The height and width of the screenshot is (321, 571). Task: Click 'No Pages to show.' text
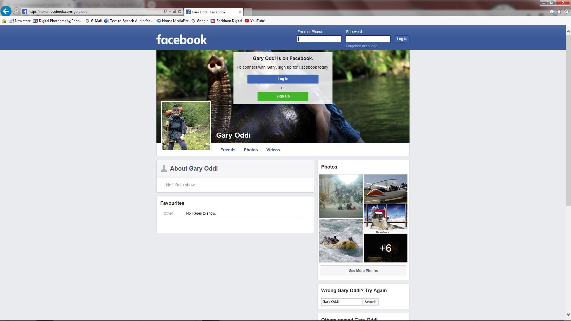201,213
